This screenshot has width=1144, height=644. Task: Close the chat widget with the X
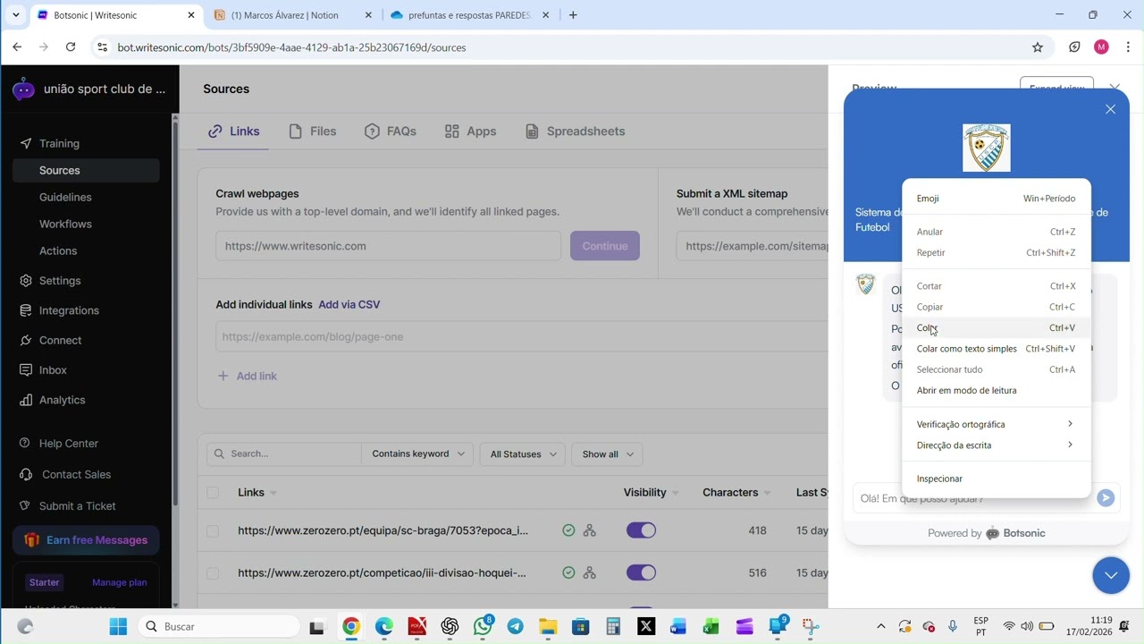pyautogui.click(x=1110, y=109)
